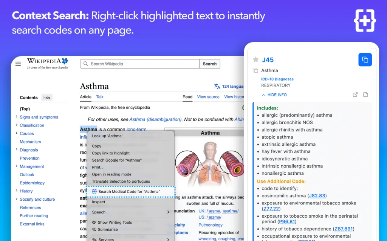Expand the History contents chevron
This screenshot has height=241, width=387.
[17, 191]
